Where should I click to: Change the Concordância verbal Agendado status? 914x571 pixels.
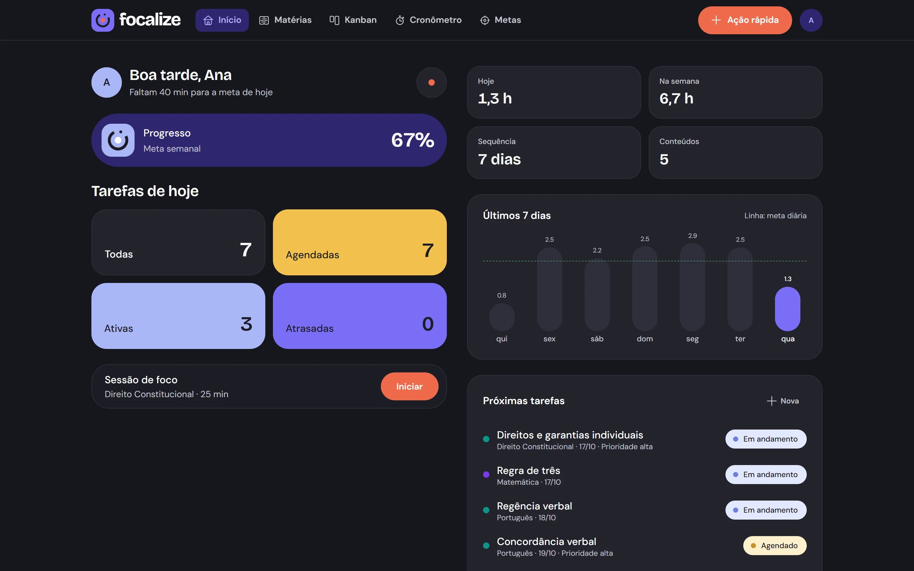[775, 545]
